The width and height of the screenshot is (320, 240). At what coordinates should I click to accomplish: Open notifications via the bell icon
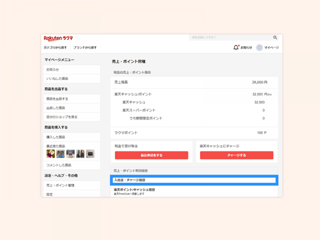(236, 47)
